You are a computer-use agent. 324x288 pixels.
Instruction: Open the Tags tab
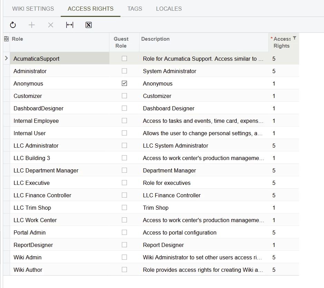135,9
